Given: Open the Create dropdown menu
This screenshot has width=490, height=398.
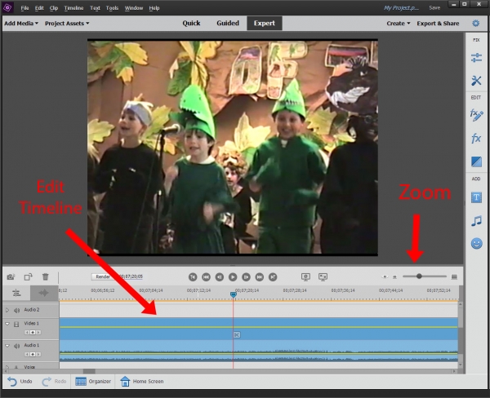Looking at the screenshot, I should click(398, 24).
